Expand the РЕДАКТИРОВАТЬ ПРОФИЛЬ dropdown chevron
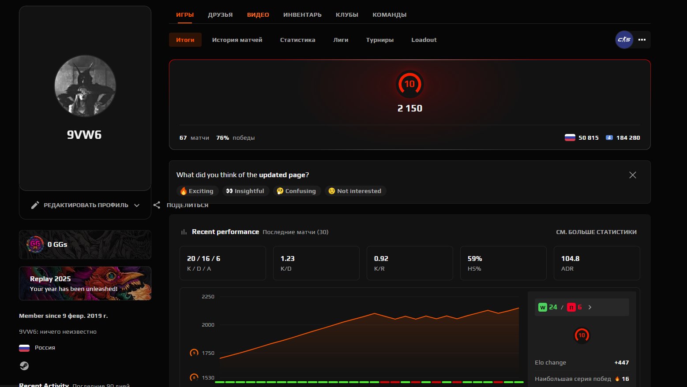Screen dimensions: 687x387 click(137, 205)
